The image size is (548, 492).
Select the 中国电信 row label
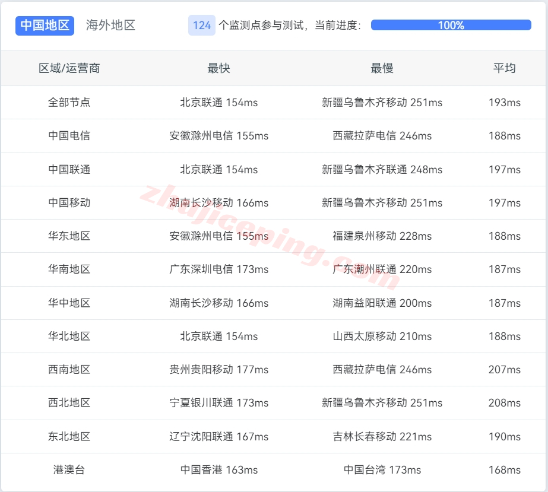click(69, 136)
